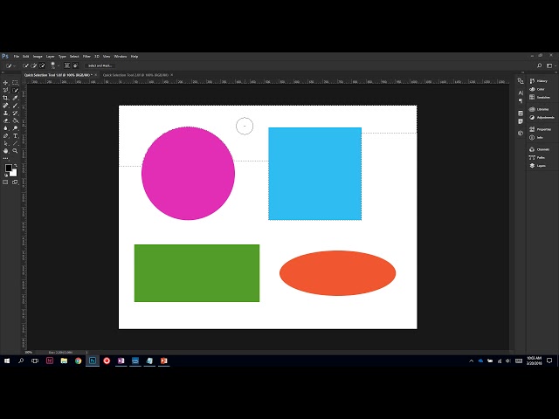Select the Type tool
The height and width of the screenshot is (419, 559).
(x=16, y=136)
